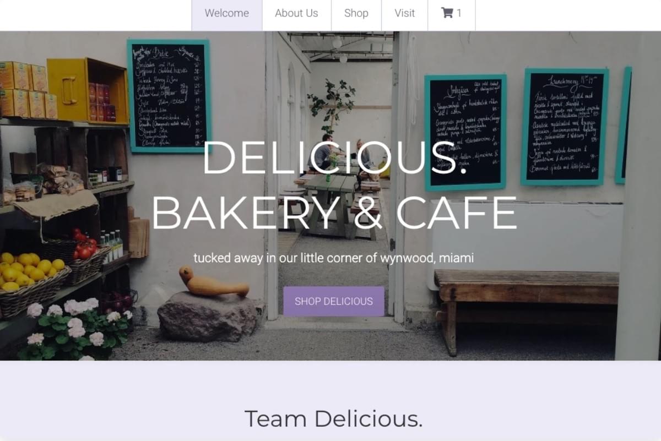Click the Lunchmenu chalkboard on the wall
Viewport: 661px width, 441px height.
tap(565, 127)
